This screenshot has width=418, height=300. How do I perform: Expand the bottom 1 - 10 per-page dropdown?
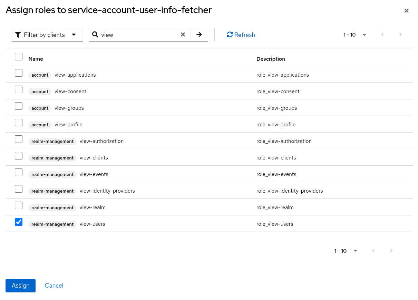tap(346, 251)
